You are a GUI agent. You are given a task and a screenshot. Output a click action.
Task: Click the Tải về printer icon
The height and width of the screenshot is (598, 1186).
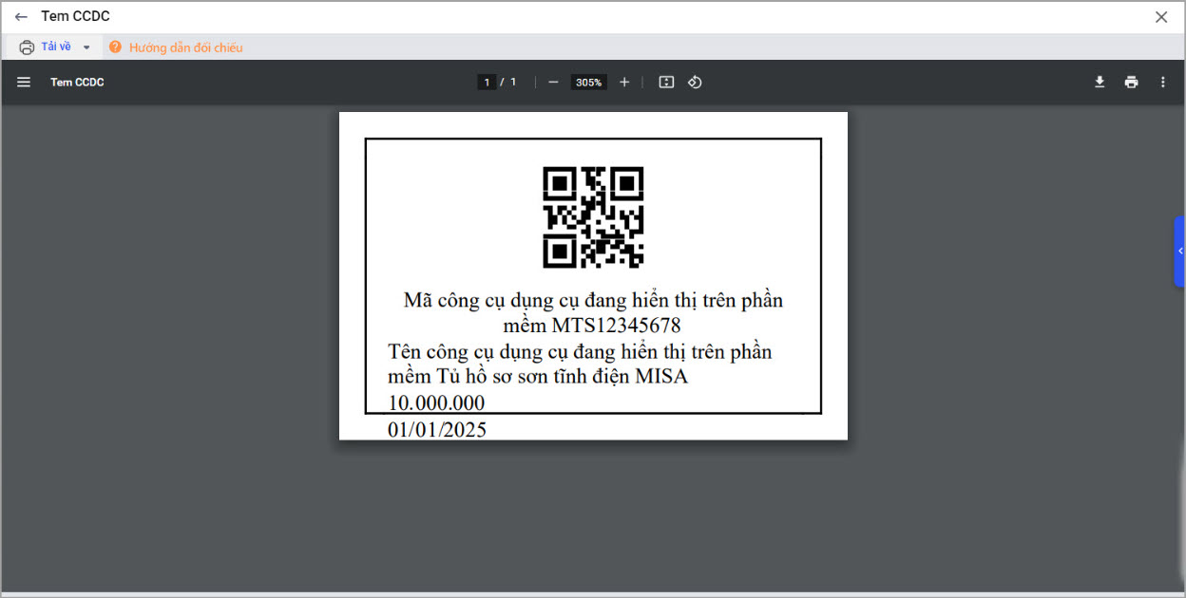pyautogui.click(x=27, y=47)
